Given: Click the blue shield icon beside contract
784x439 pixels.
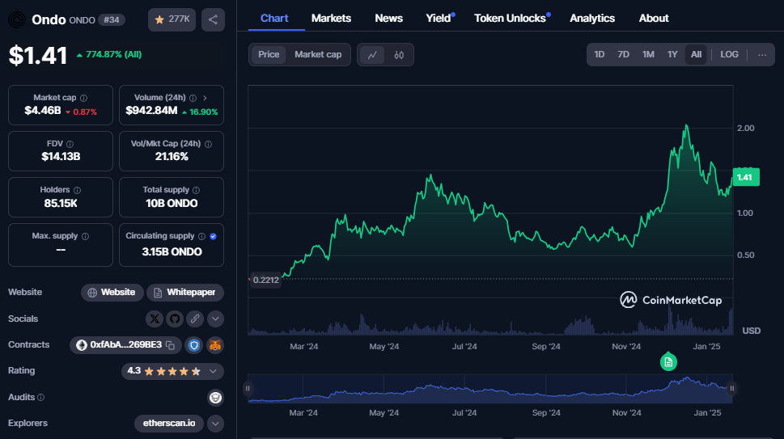Looking at the screenshot, I should tap(194, 345).
